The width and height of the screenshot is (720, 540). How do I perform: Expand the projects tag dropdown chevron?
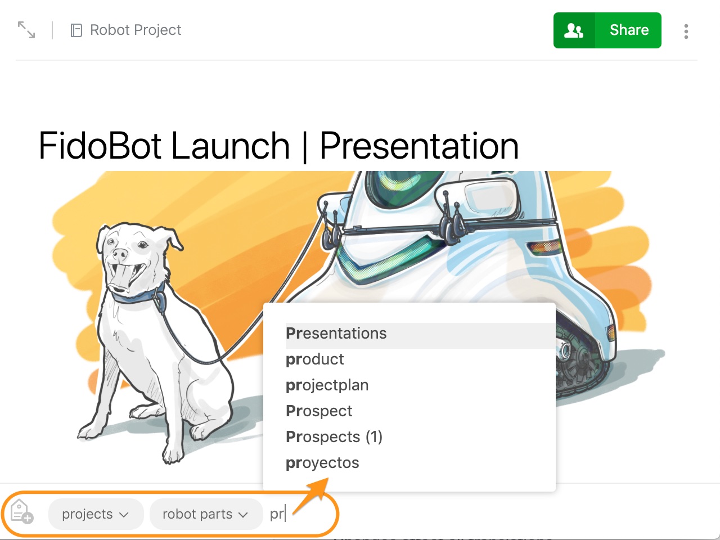point(124,515)
